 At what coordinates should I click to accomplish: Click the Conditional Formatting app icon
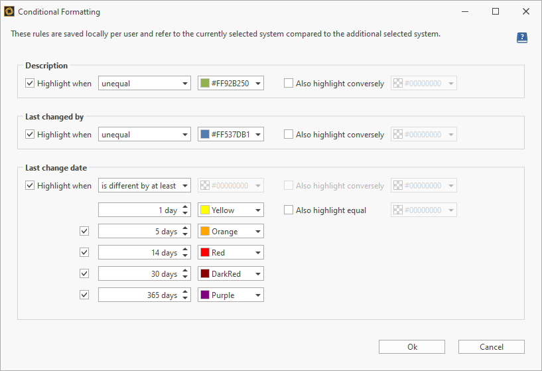point(9,11)
